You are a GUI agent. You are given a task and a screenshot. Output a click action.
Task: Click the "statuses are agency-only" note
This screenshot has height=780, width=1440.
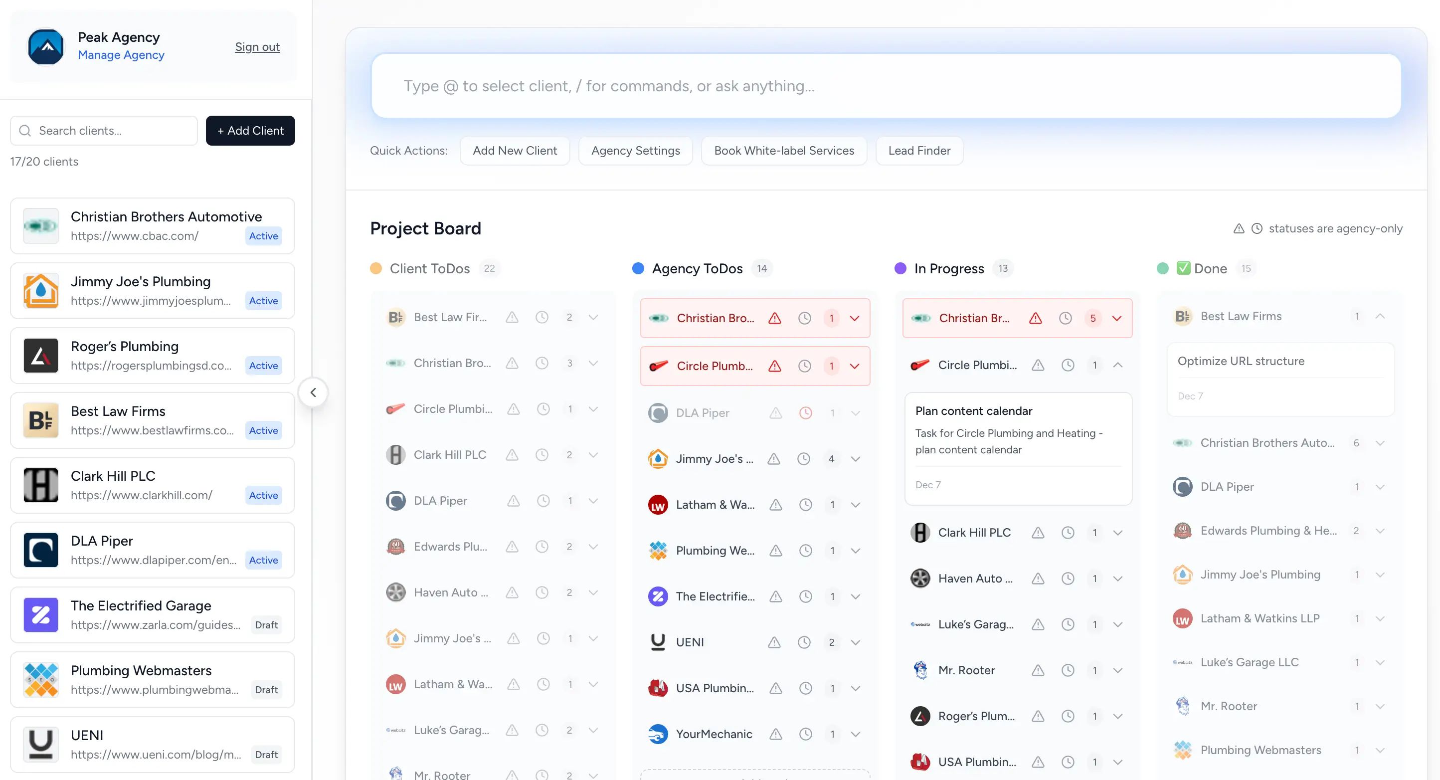1335,229
